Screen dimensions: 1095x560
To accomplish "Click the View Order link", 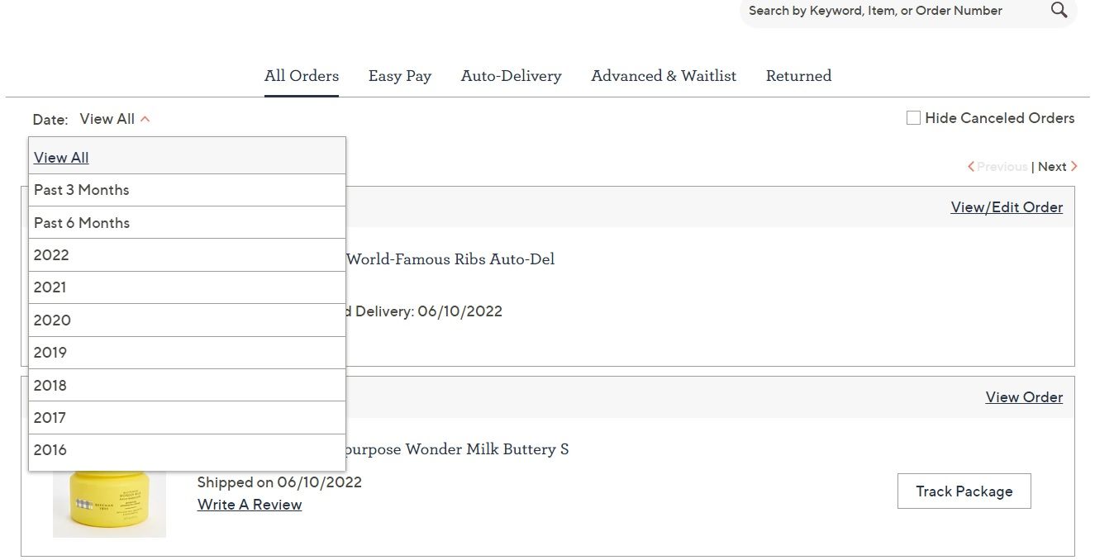I will (1024, 396).
